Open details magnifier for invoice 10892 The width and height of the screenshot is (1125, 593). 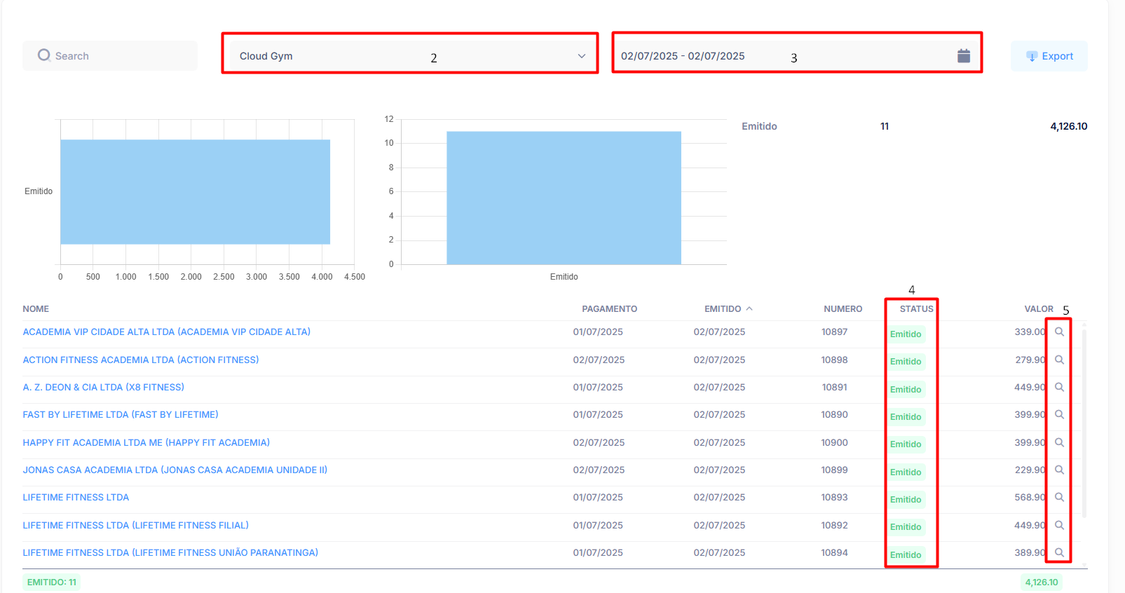click(x=1059, y=525)
